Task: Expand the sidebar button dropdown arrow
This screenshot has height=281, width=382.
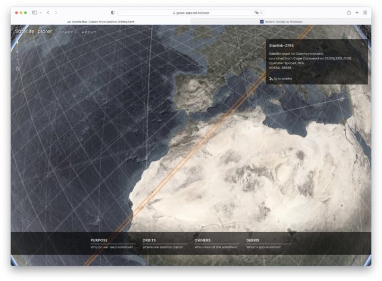Action: pyautogui.click(x=40, y=13)
